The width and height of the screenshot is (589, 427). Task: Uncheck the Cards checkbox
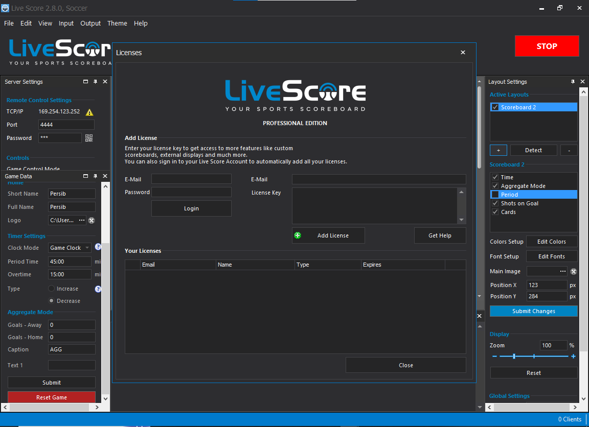point(495,211)
